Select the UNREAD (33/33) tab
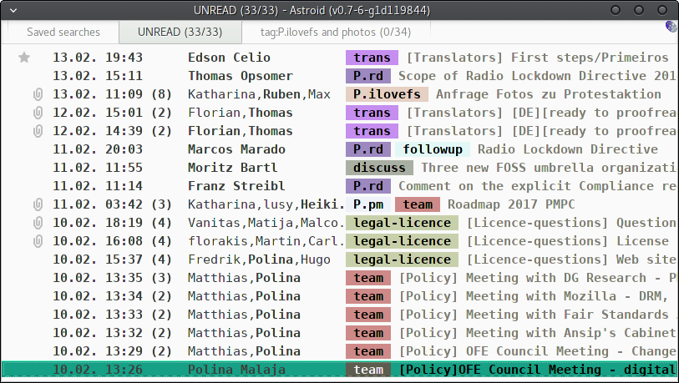Image resolution: width=679 pixels, height=383 pixels. coord(180,33)
